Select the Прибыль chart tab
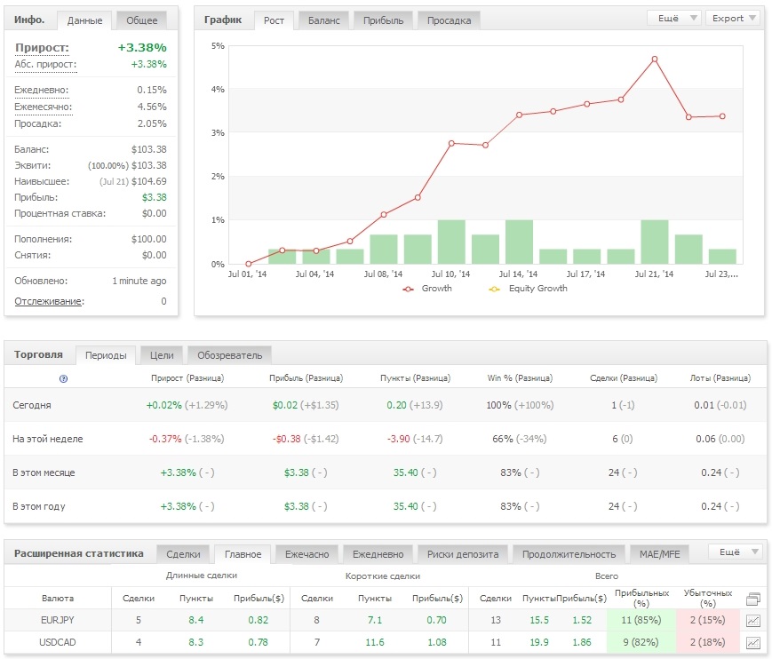The image size is (772, 659). pyautogui.click(x=383, y=20)
